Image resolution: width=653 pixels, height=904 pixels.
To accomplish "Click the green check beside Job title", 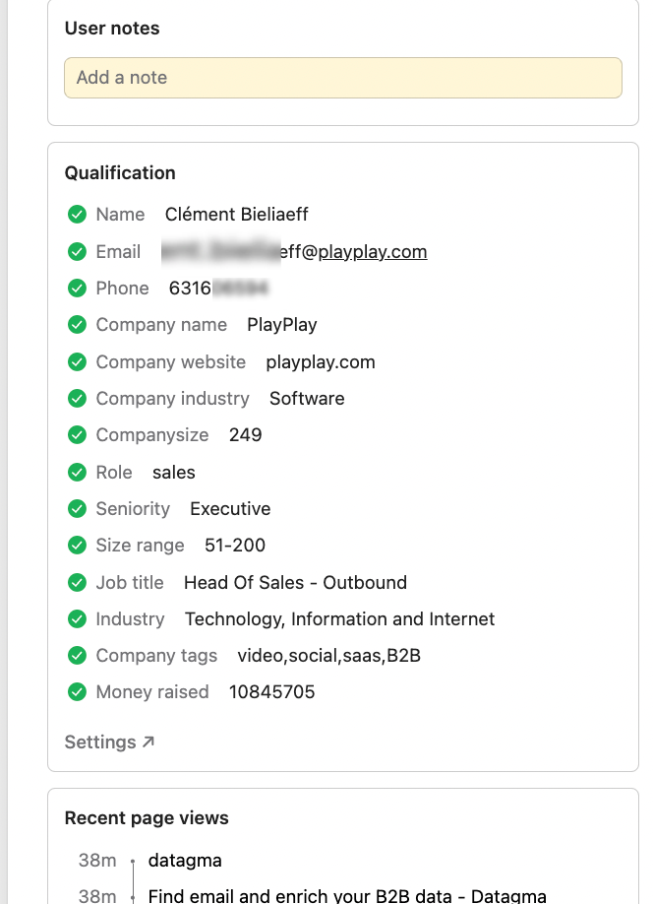I will [78, 582].
